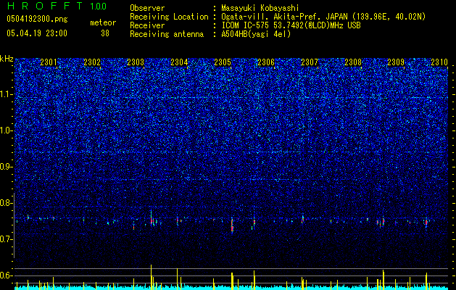Click the 2306 time marker
The height and width of the screenshot is (290, 456).
(266, 62)
